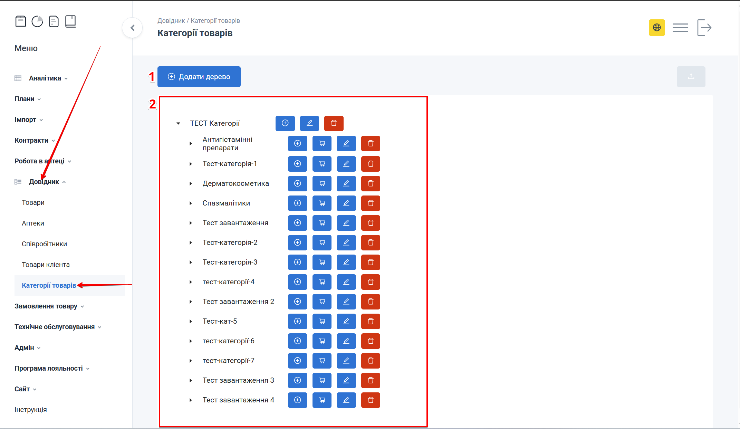Edit the Дерматокосметика category
Image resolution: width=740 pixels, height=429 pixels.
[346, 183]
